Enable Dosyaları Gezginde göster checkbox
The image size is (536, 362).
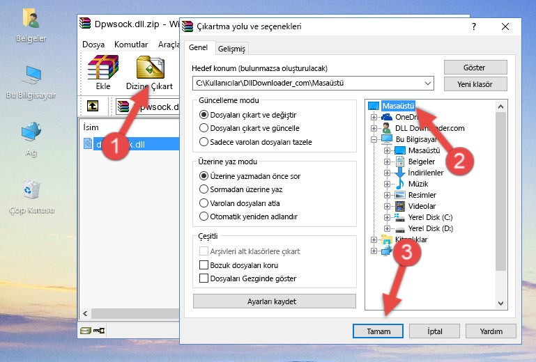[x=204, y=278]
